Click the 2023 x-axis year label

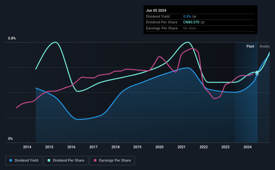tap(225, 147)
